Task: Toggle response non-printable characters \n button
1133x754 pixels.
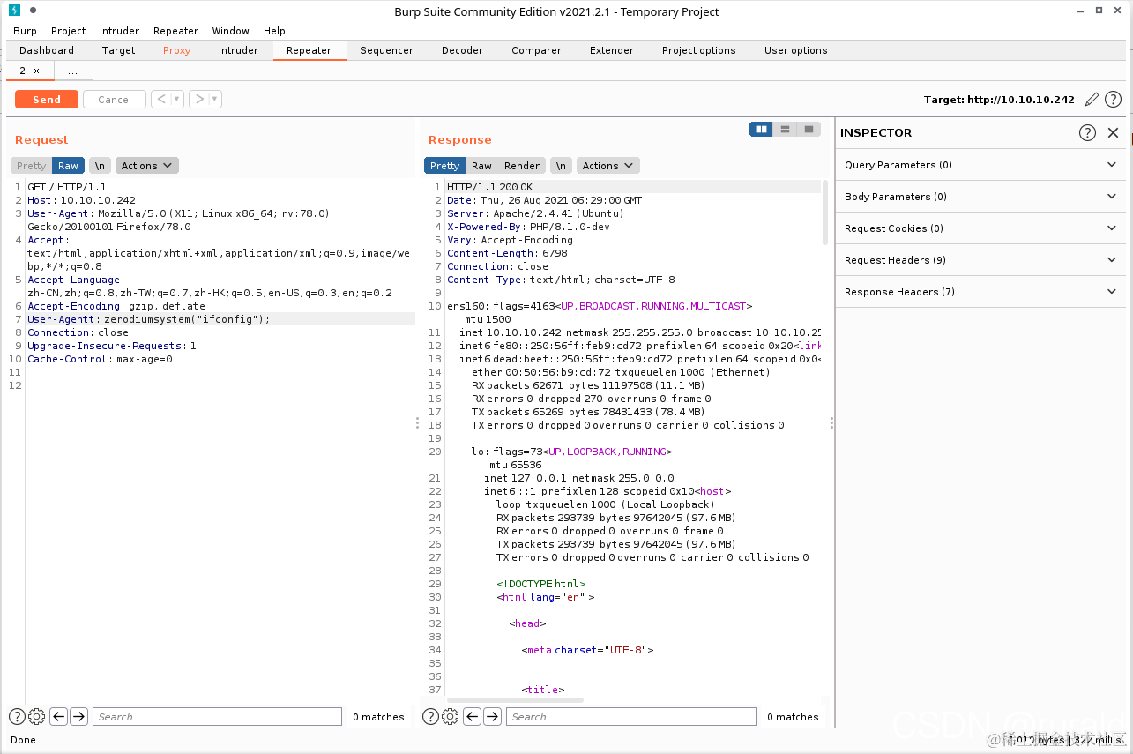Action: pos(561,165)
